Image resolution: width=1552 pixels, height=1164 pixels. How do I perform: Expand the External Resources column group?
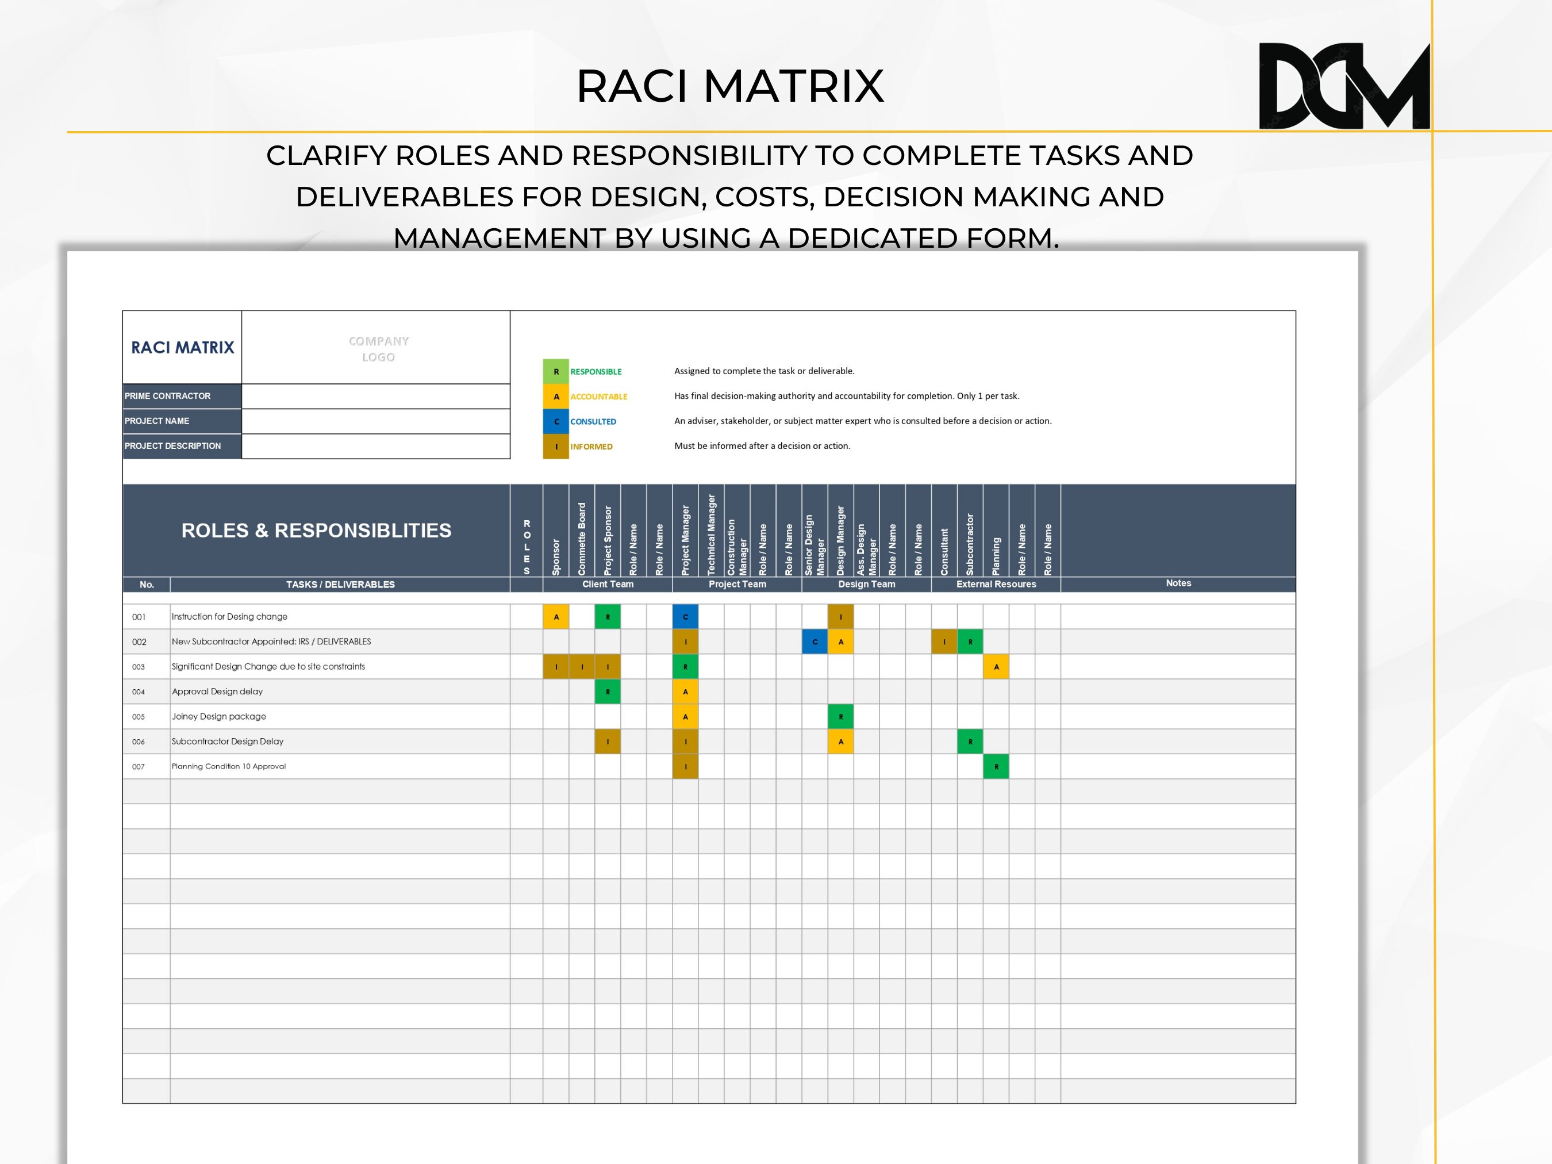tap(996, 584)
